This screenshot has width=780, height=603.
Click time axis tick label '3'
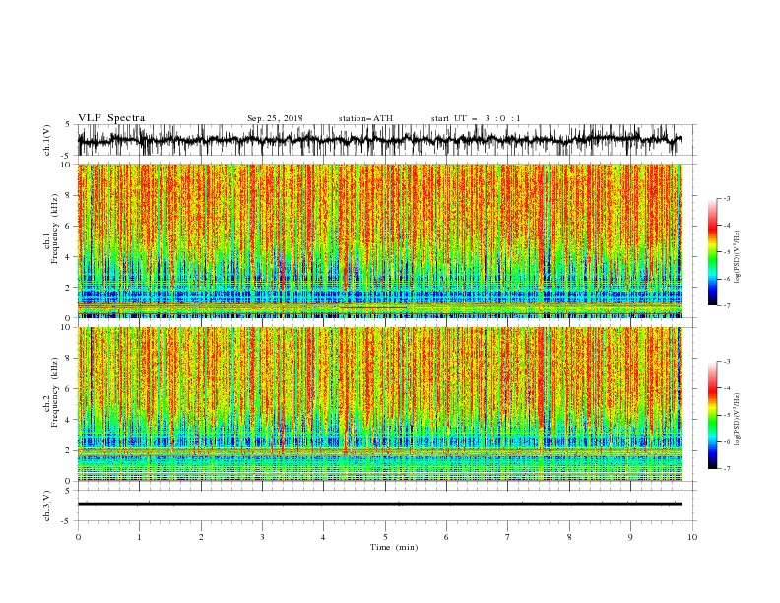pos(262,537)
